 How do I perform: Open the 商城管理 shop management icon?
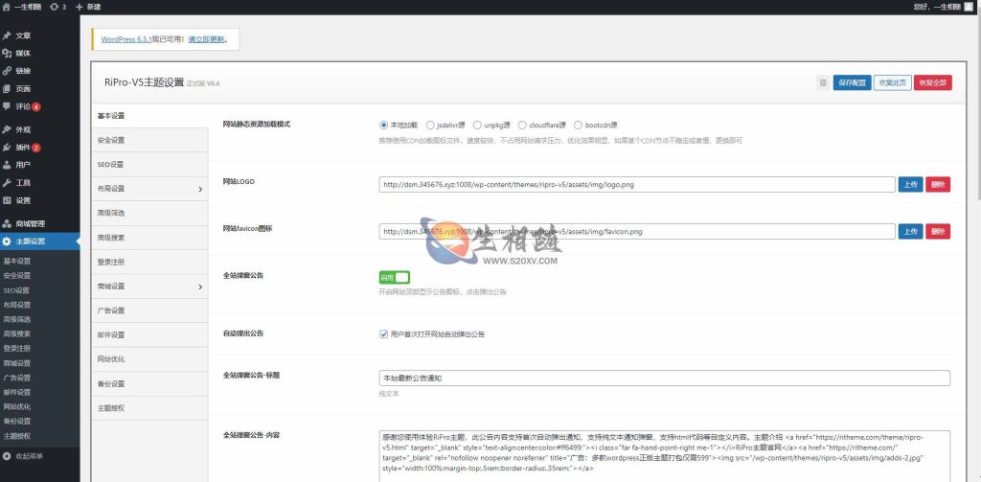coord(7,223)
